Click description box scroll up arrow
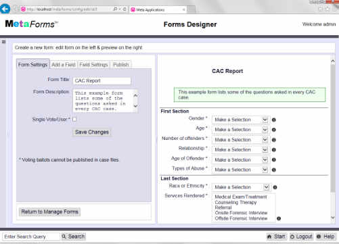The width and height of the screenshot is (339, 244). (x=135, y=95)
